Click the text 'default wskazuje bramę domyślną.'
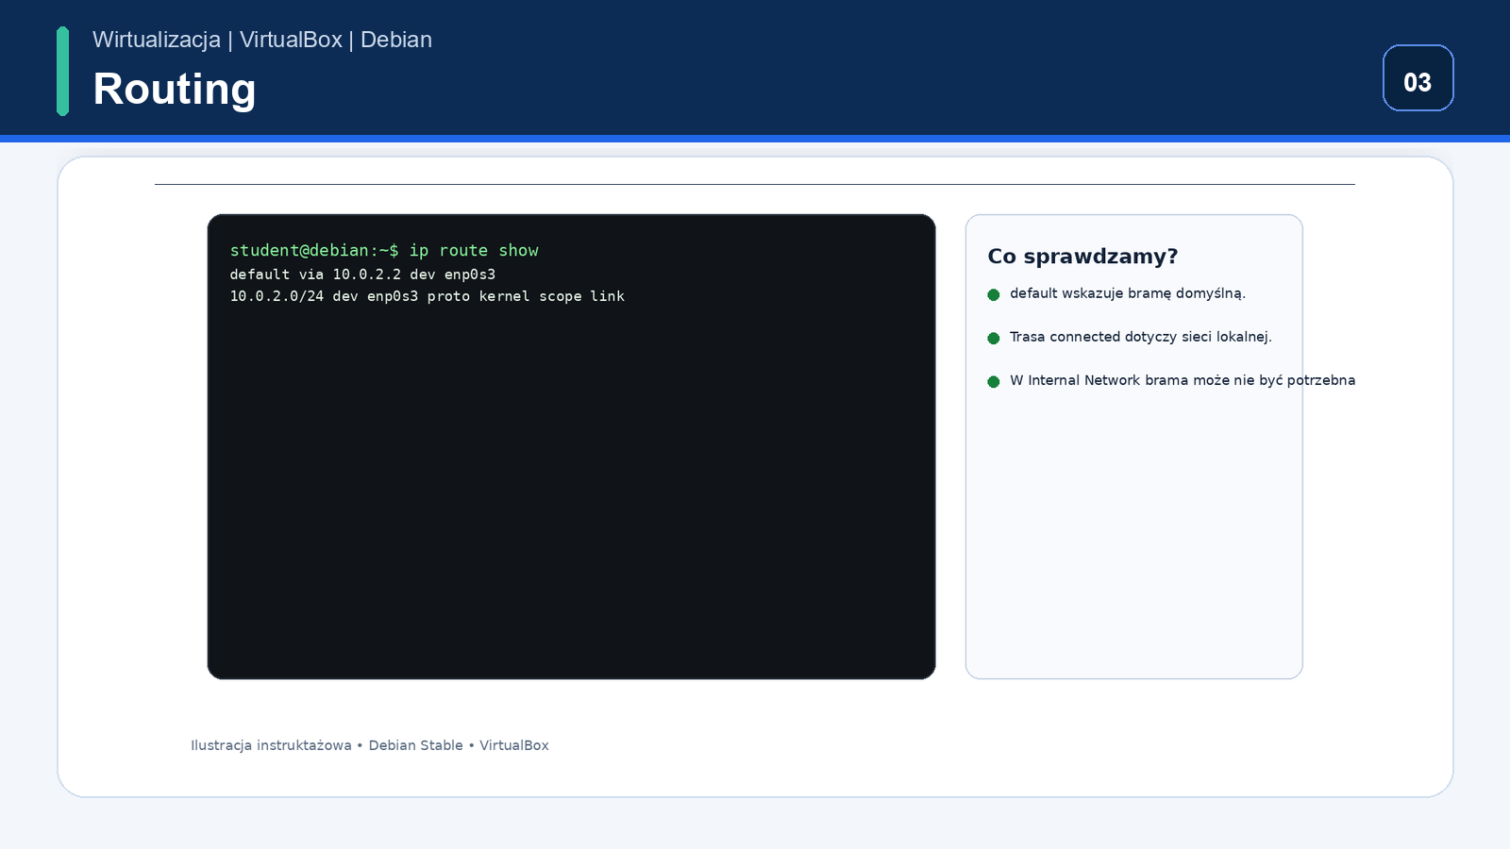Image resolution: width=1510 pixels, height=849 pixels. point(1128,293)
